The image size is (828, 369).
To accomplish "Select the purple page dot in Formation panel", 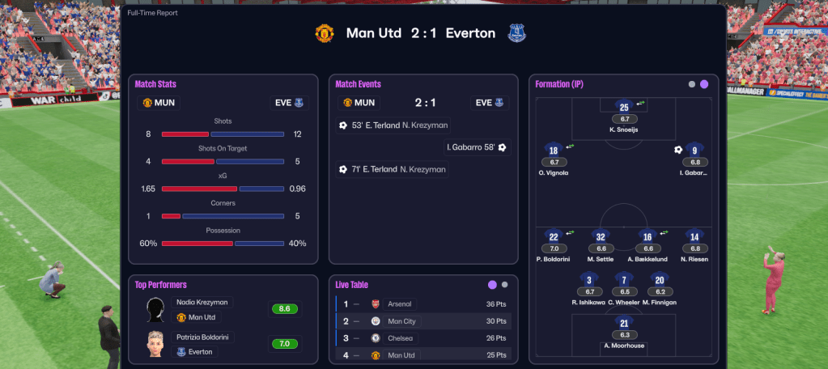I will 704,84.
